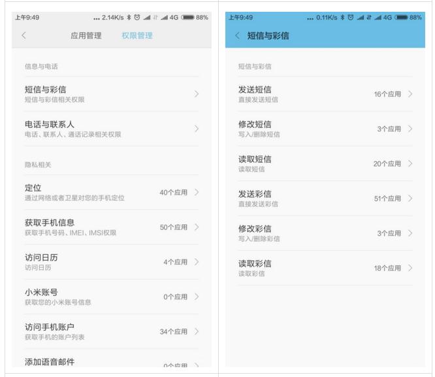
Task: Go back from the permission management screen
Action: click(x=24, y=35)
